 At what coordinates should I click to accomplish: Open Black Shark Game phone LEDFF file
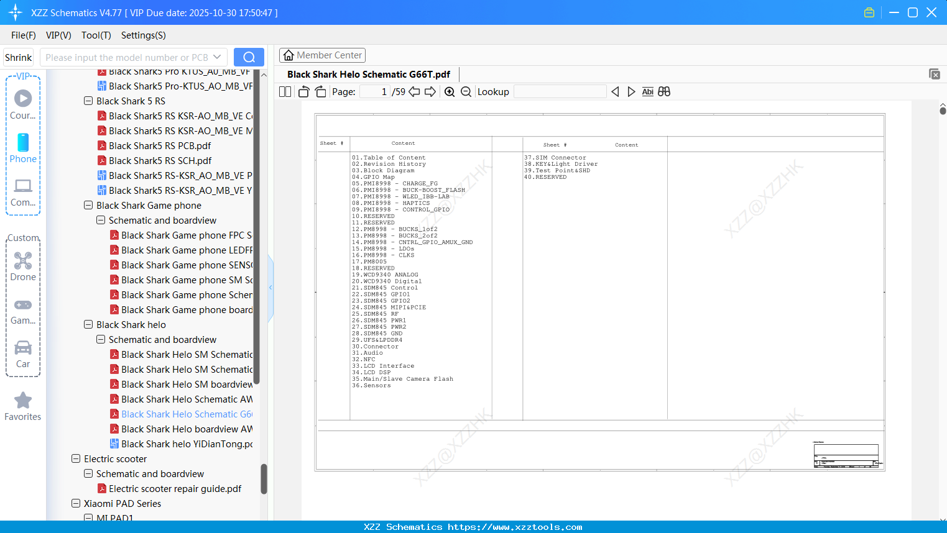coord(181,250)
